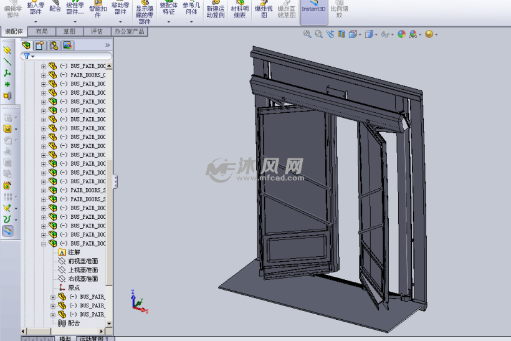Click the 爆炸视图 (Exploded View) button
This screenshot has width=511, height=341.
pos(264,9)
